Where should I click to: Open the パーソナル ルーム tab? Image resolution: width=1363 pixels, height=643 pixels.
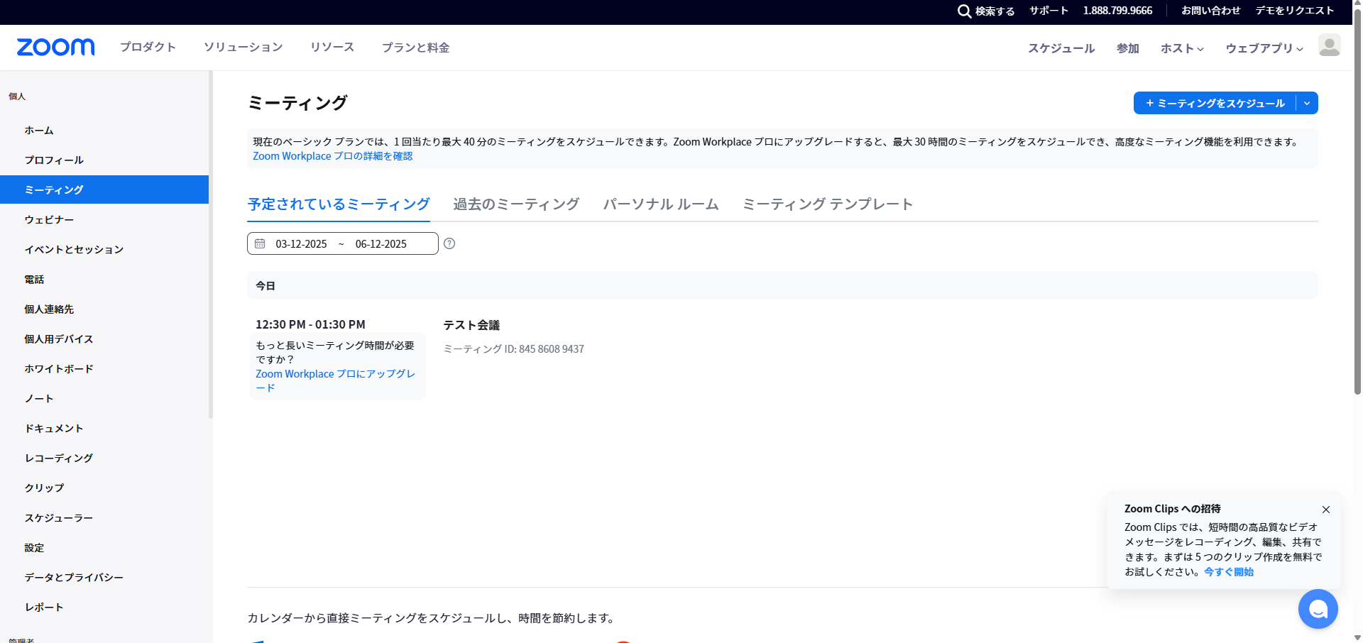pyautogui.click(x=660, y=204)
